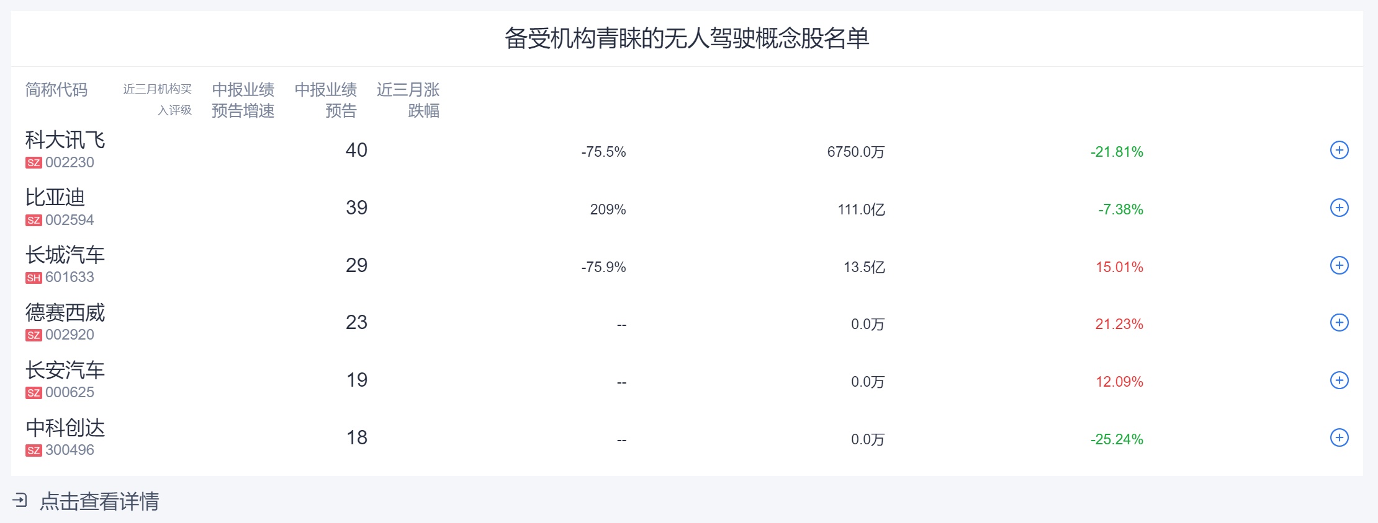Image resolution: width=1378 pixels, height=523 pixels.
Task: Add 长安汽车 with its plus icon
Action: click(1339, 380)
